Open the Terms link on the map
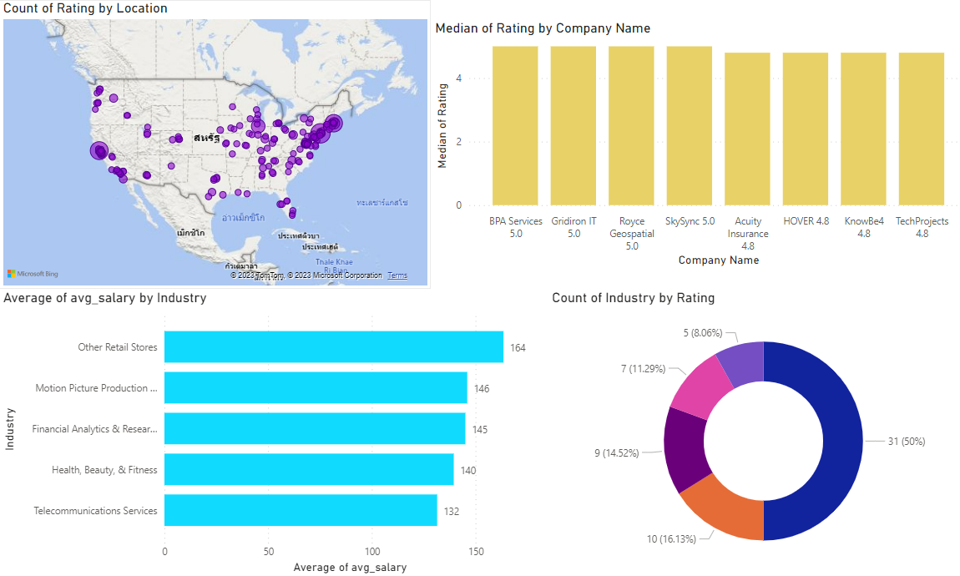This screenshot has height=576, width=960. (397, 275)
